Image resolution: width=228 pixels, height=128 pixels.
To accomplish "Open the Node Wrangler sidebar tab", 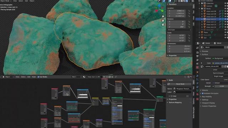I will point(193,113).
